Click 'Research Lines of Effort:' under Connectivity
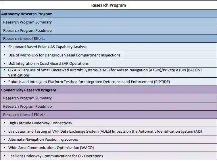217x161 pixels. pyautogui.click(x=109, y=115)
